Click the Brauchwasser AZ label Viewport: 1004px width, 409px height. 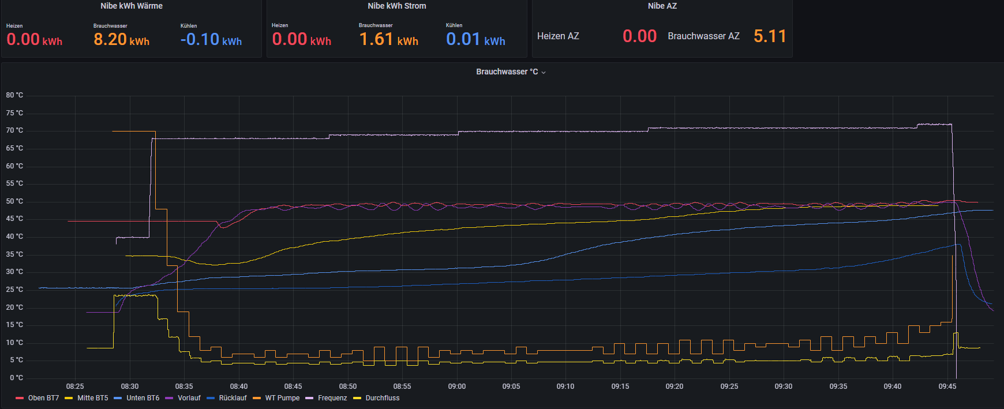(x=703, y=36)
